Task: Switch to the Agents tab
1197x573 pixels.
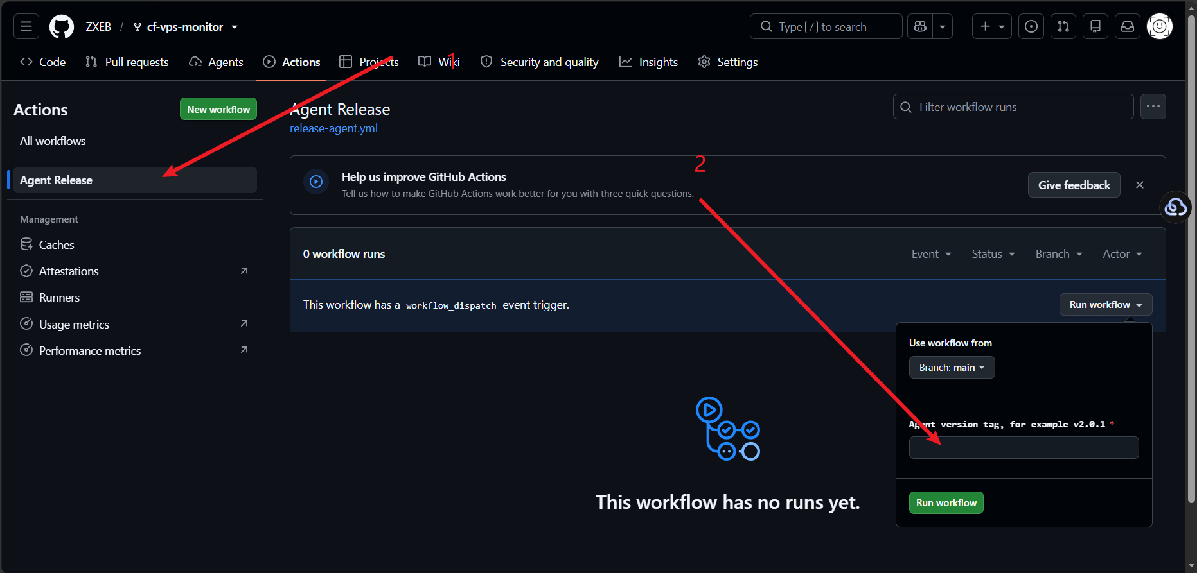Action: tap(216, 62)
